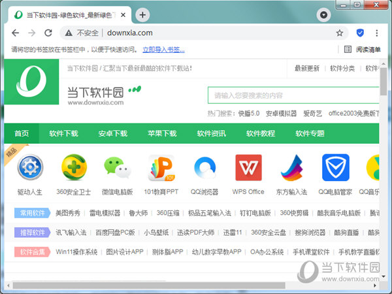Focus the site search input box

point(293,95)
